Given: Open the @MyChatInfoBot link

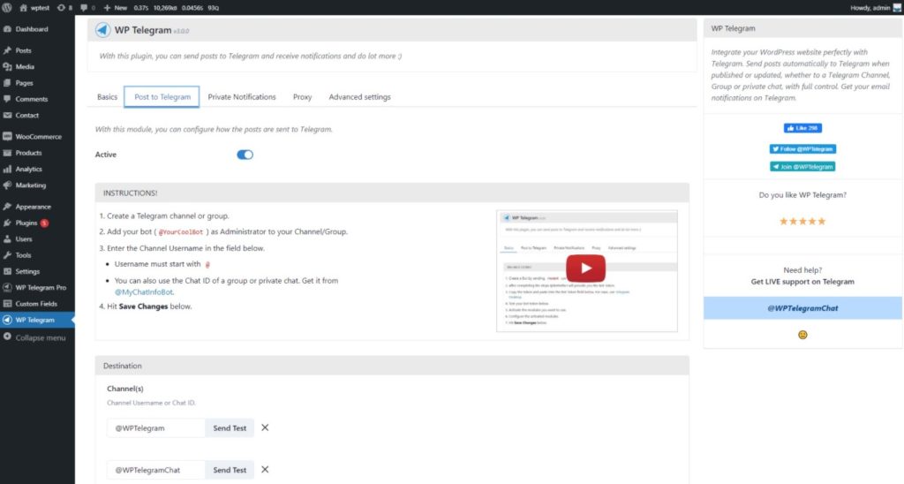Looking at the screenshot, I should pos(144,291).
